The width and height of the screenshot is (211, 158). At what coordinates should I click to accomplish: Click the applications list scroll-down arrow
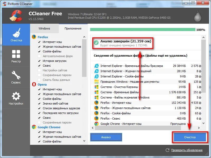coord(84,141)
